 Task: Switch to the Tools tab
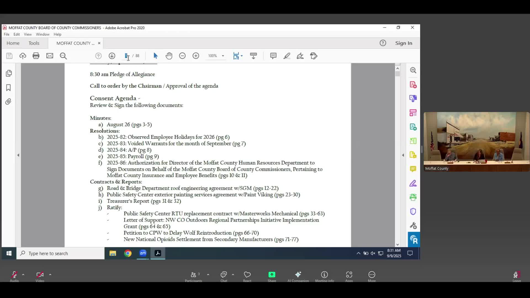34,43
